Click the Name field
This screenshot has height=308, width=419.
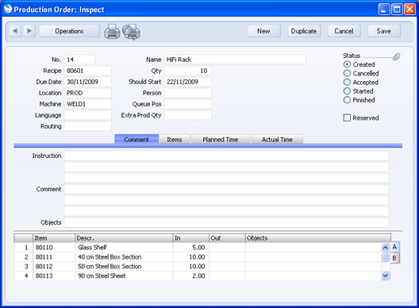point(235,60)
